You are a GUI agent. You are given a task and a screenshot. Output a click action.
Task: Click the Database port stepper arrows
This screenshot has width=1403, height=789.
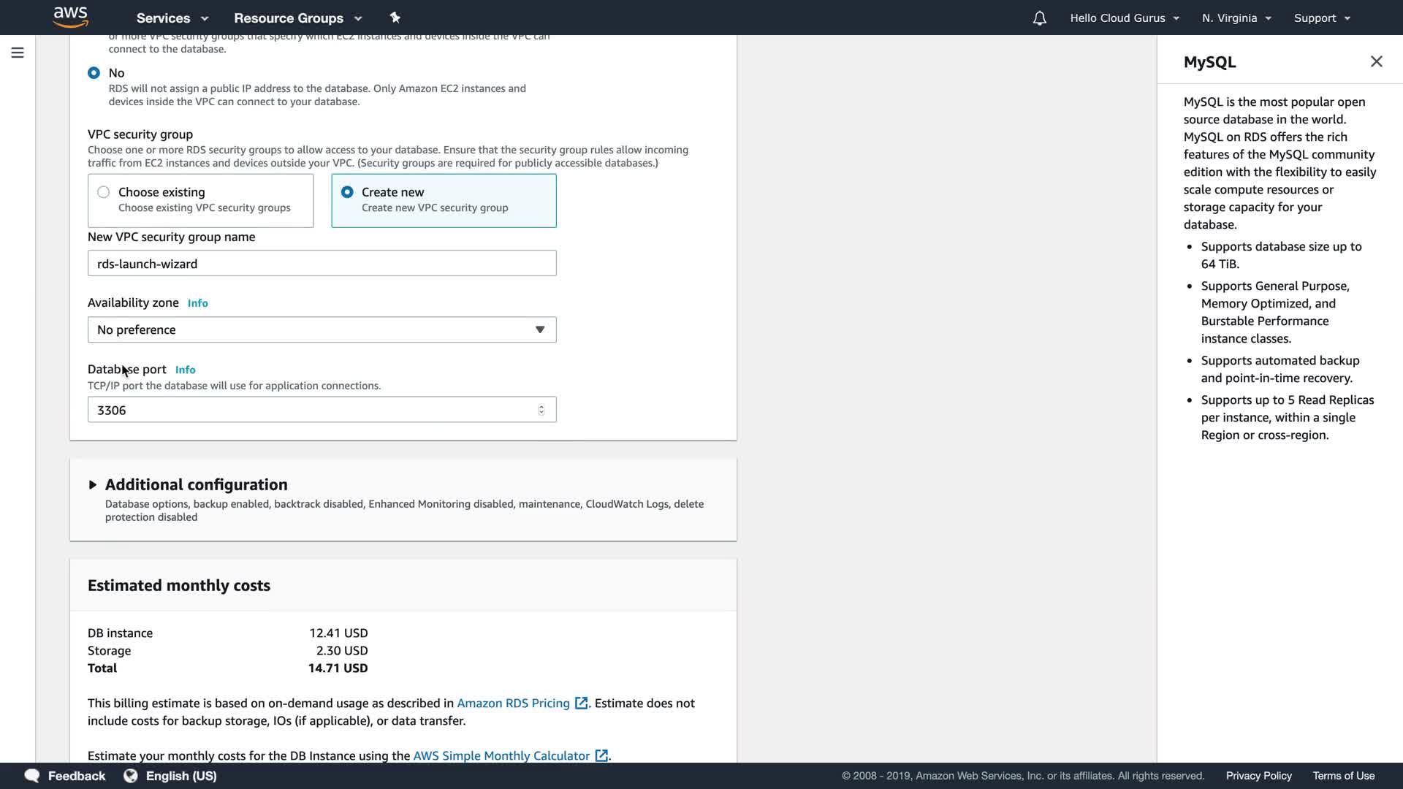[541, 410]
